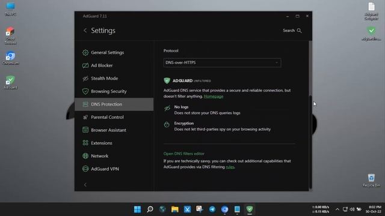Viewport: 385px width, 216px height.
Task: Open the Network section
Action: pyautogui.click(x=114, y=156)
